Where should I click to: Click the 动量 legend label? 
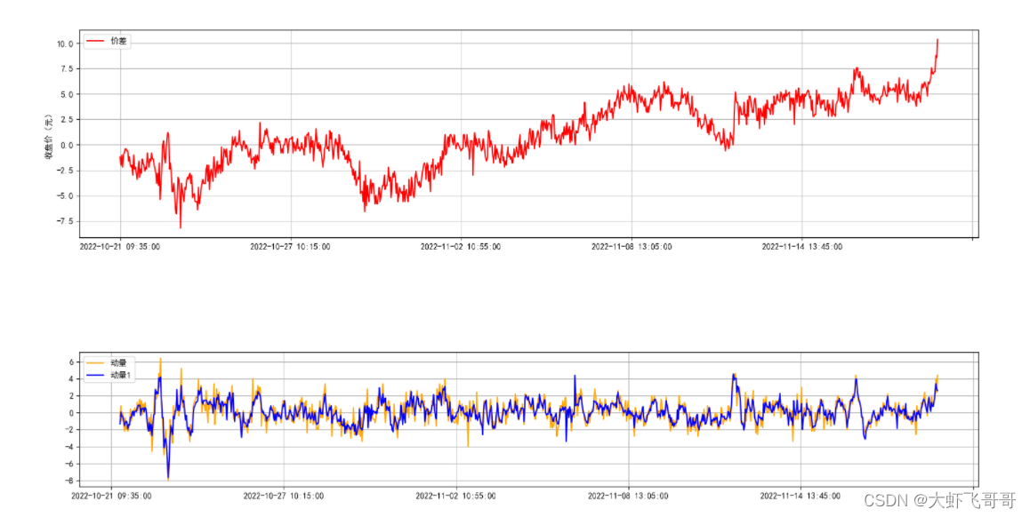pyautogui.click(x=118, y=362)
